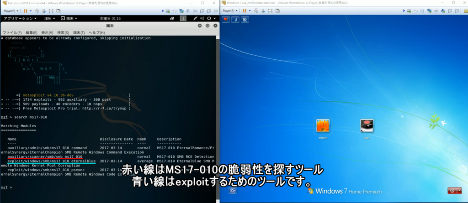
Task: Open 編集(E) menu in terminal
Action: (x=32, y=32)
